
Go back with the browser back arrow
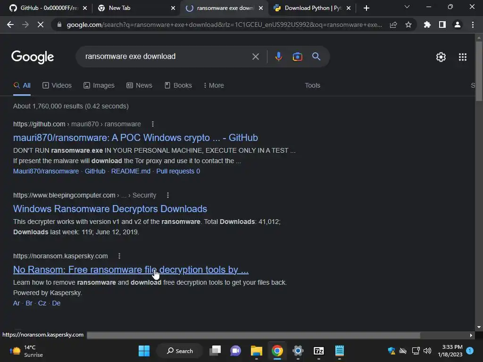(10, 25)
